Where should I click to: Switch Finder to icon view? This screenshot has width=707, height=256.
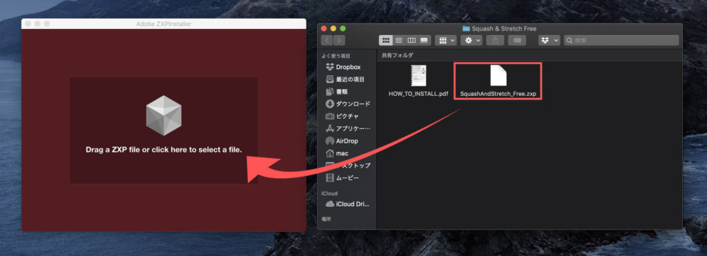[385, 41]
